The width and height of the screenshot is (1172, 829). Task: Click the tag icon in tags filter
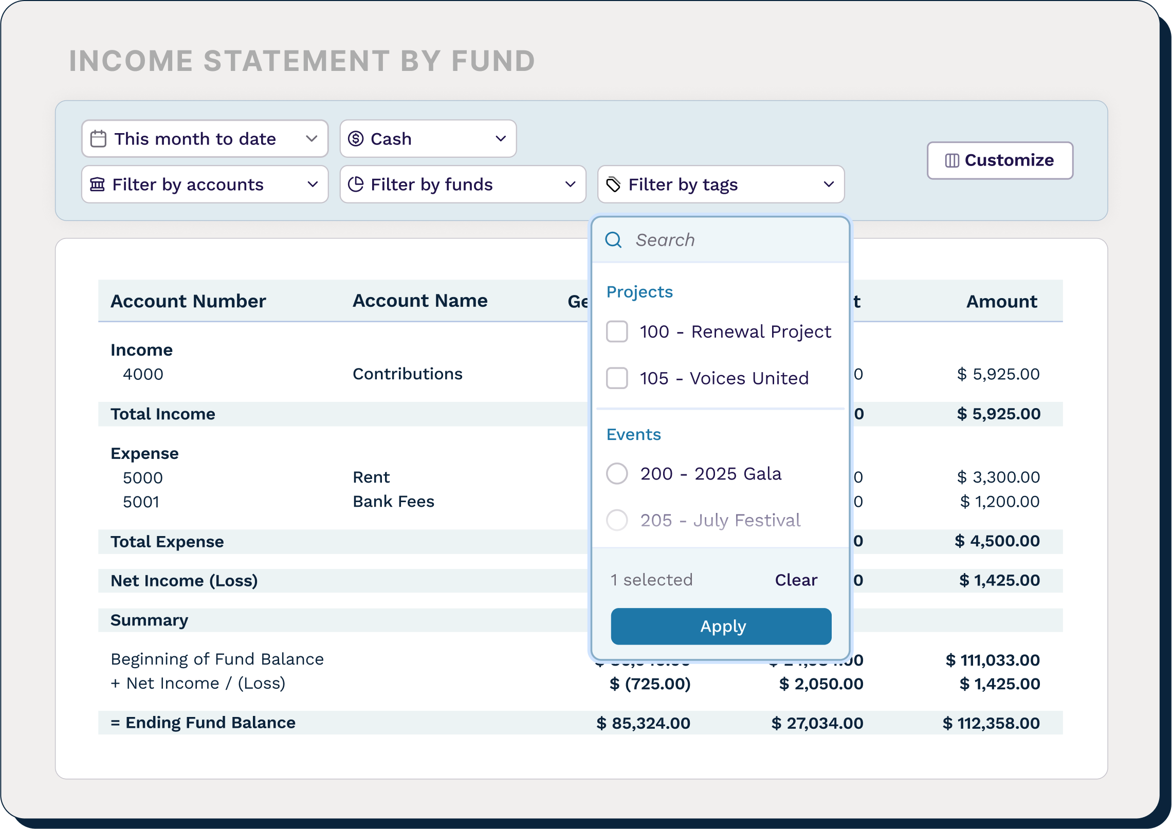(613, 184)
